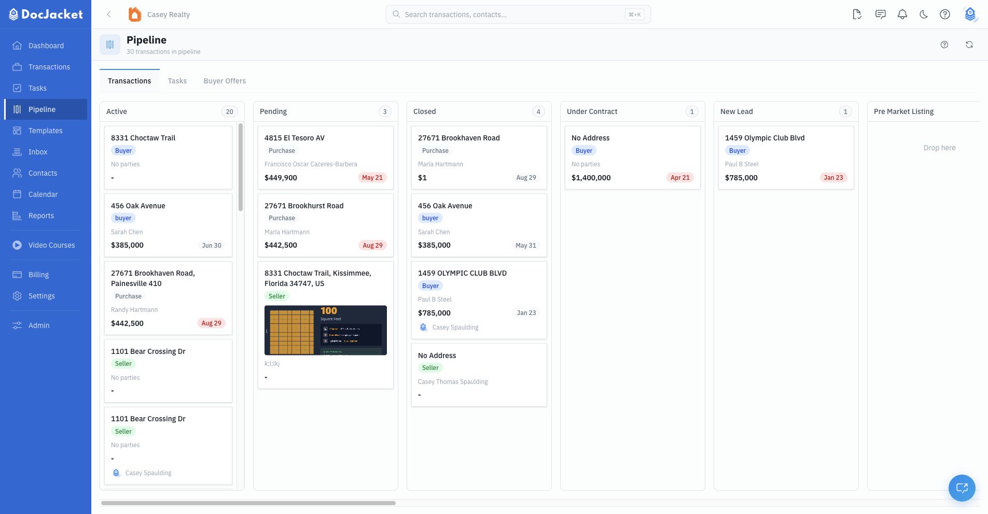Open the user profile avatar
988x514 pixels.
pos(970,15)
